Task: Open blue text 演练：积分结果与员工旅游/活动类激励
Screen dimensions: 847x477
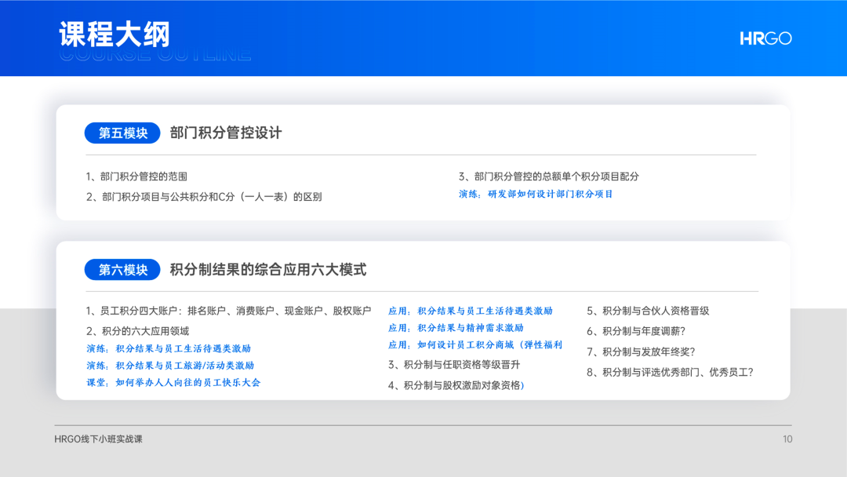Action: 170,366
